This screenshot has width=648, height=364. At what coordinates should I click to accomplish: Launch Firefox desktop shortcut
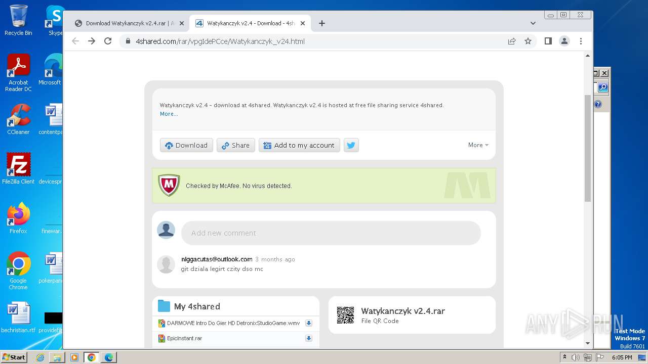(18, 218)
